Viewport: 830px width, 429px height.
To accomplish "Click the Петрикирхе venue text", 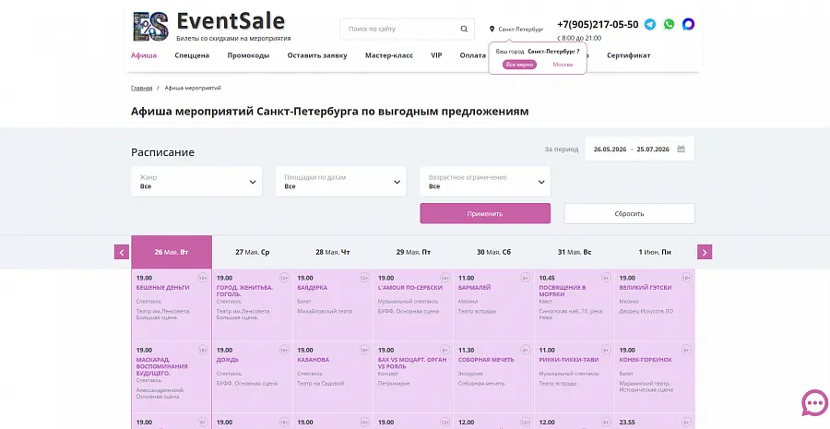I will (x=394, y=384).
